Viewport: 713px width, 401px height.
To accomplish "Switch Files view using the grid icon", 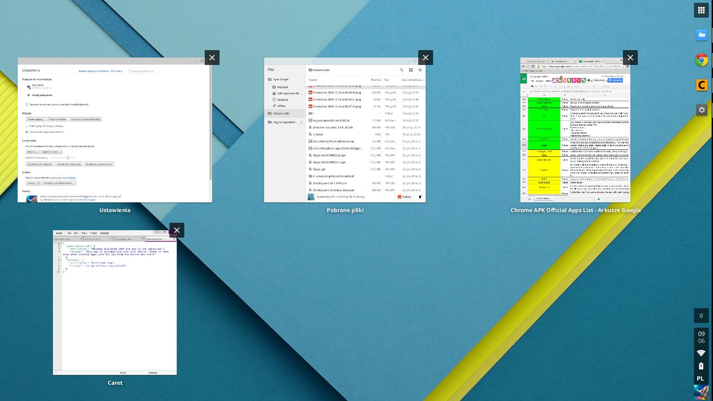I will [411, 70].
